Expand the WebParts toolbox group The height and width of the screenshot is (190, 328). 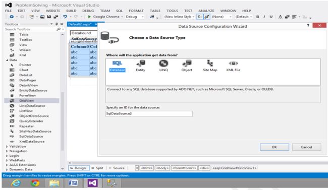7,160
